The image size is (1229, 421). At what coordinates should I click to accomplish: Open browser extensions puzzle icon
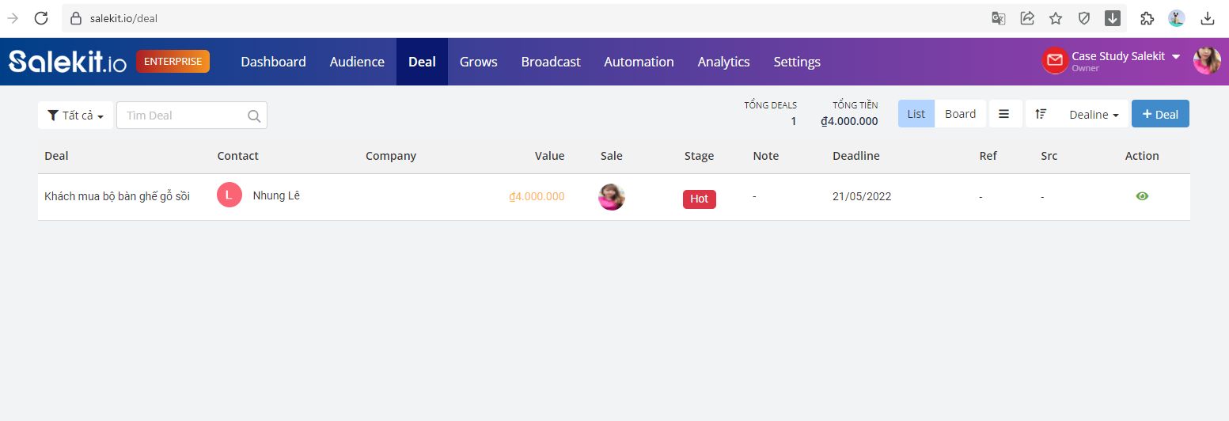pos(1147,18)
